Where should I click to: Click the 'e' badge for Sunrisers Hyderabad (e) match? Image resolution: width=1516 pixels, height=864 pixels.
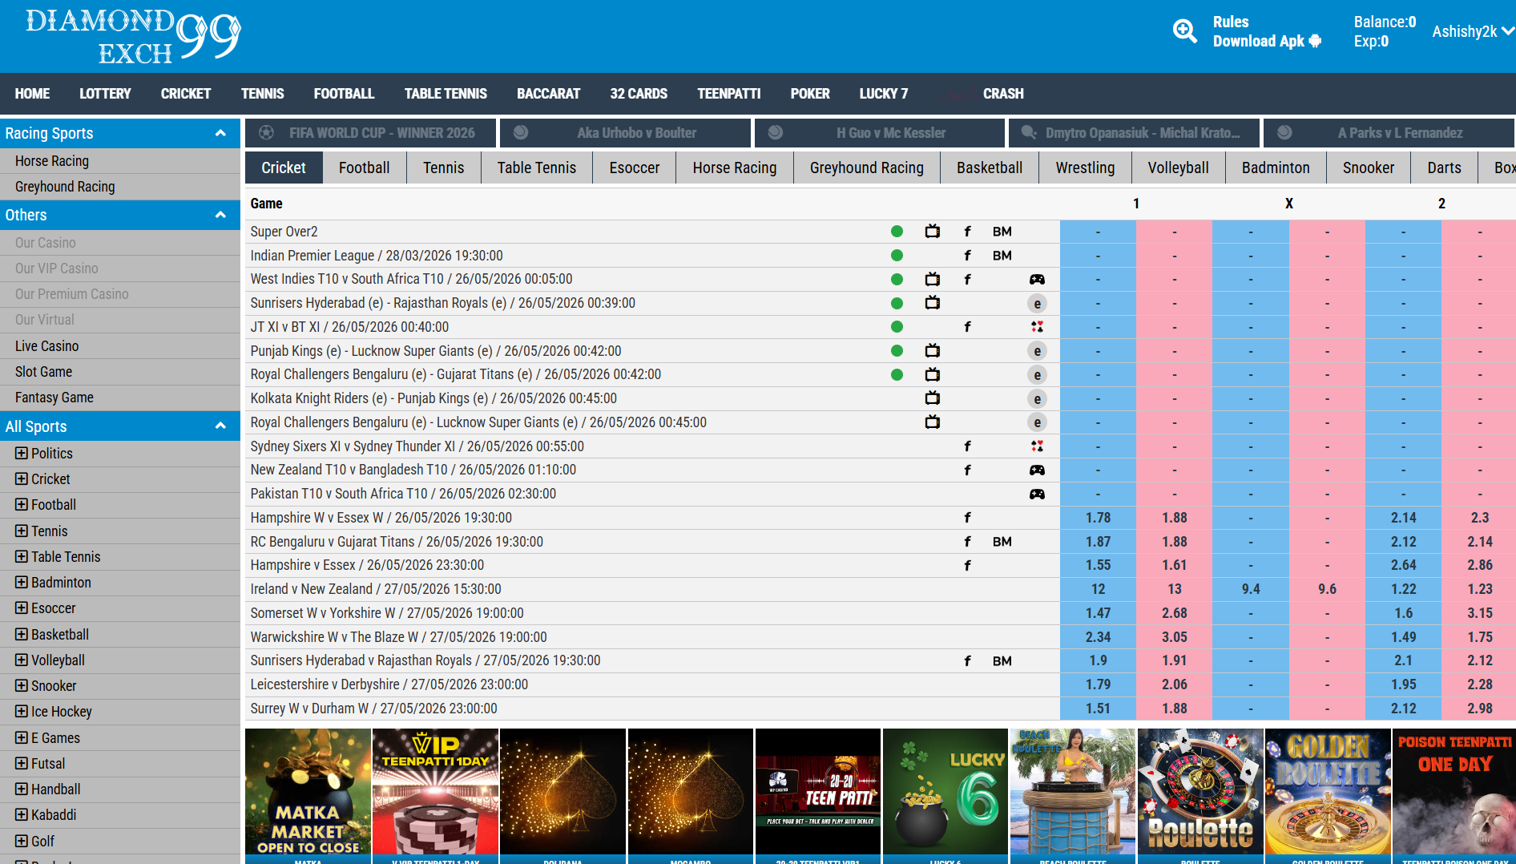click(1037, 303)
